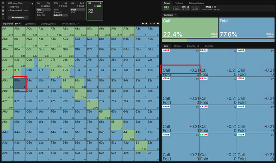Open the Блокеры tab
276x163 pixels.
(x=209, y=46)
